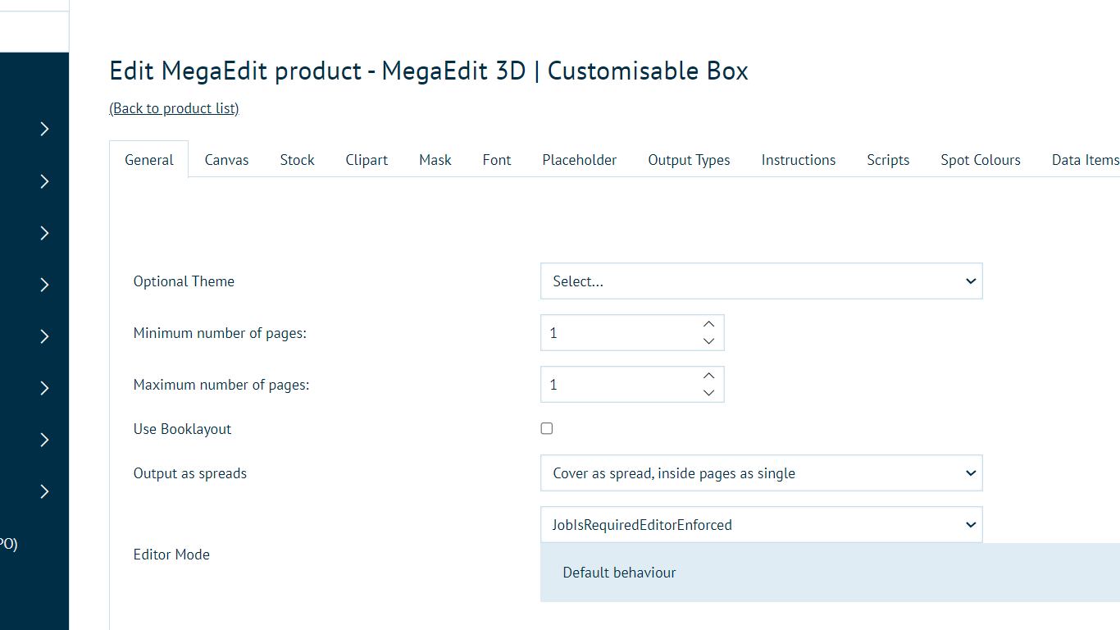Show the Mask tab
This screenshot has width=1120, height=630.
(x=435, y=160)
